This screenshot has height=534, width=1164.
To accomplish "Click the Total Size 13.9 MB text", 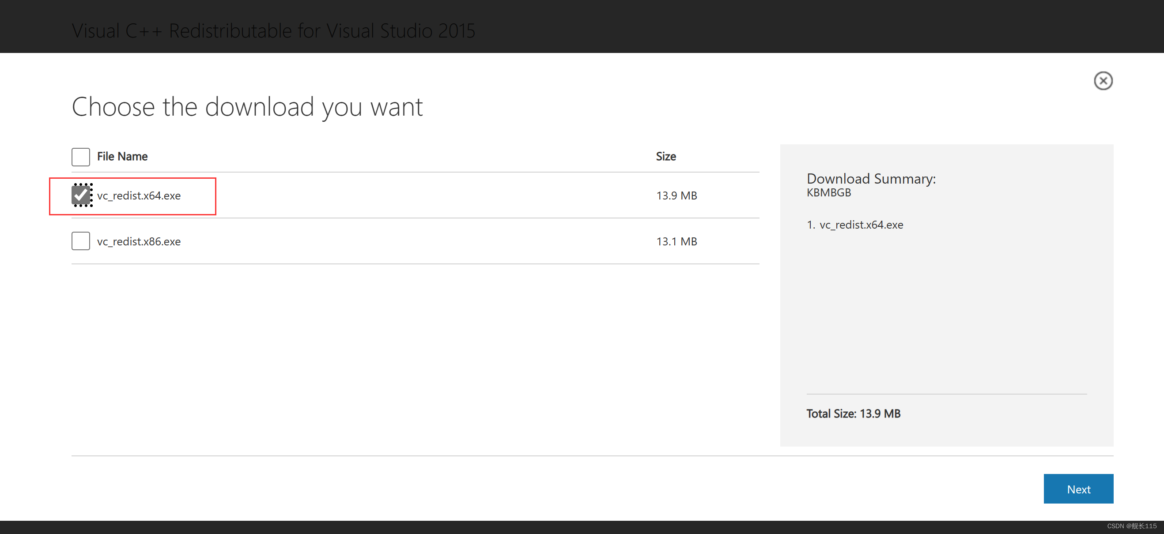I will [x=853, y=414].
